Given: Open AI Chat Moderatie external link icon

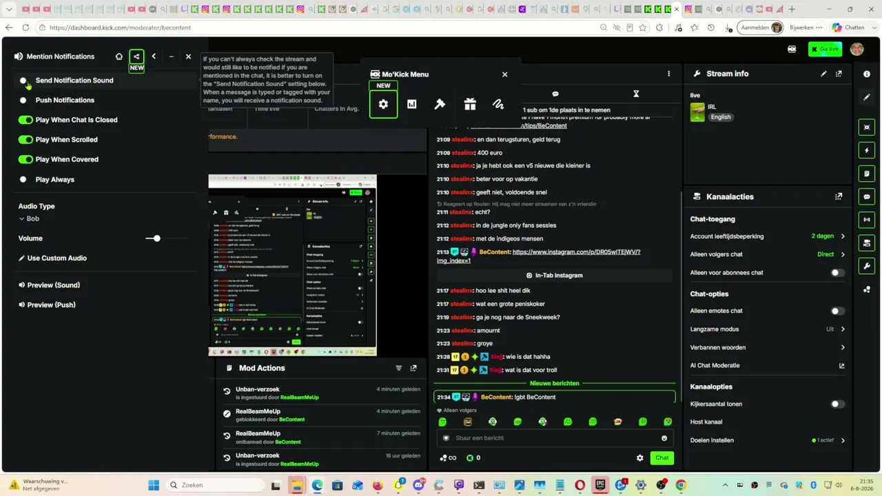Looking at the screenshot, I should coord(841,366).
